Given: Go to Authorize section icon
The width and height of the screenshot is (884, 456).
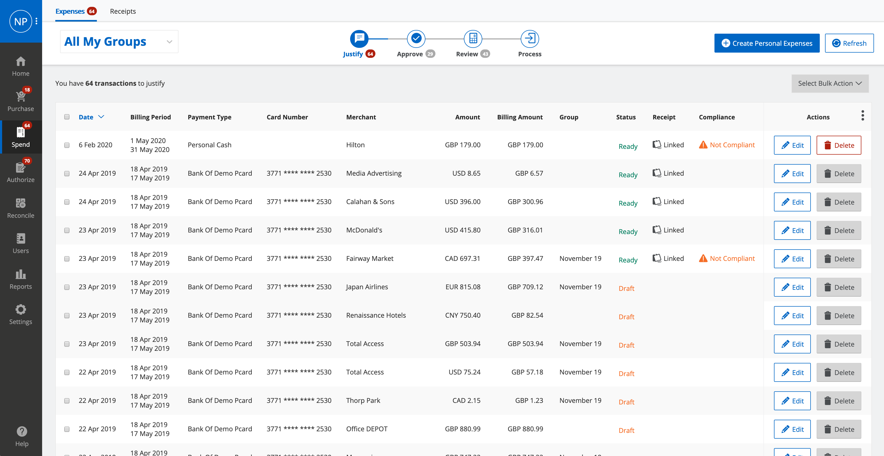Looking at the screenshot, I should click(x=21, y=168).
